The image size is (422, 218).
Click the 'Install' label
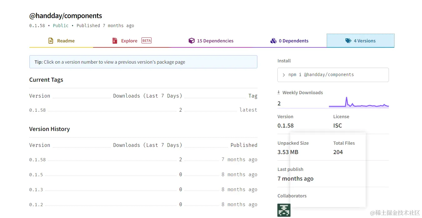pos(284,61)
